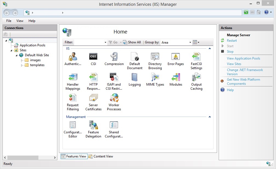Click the address breadcrumb bar
The image size is (276, 169).
tap(133, 13)
